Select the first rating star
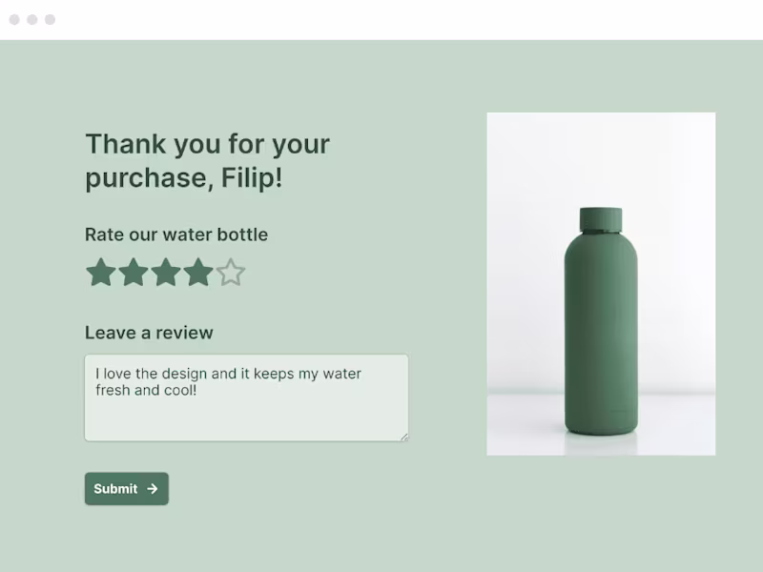 tap(100, 273)
